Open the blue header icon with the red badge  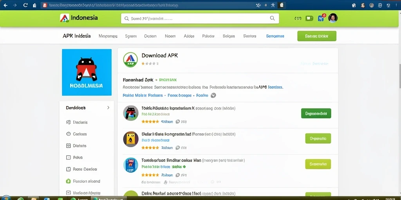click(x=321, y=18)
